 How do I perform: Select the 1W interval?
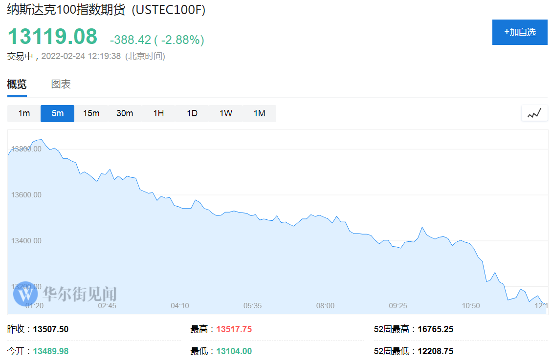[x=225, y=113]
